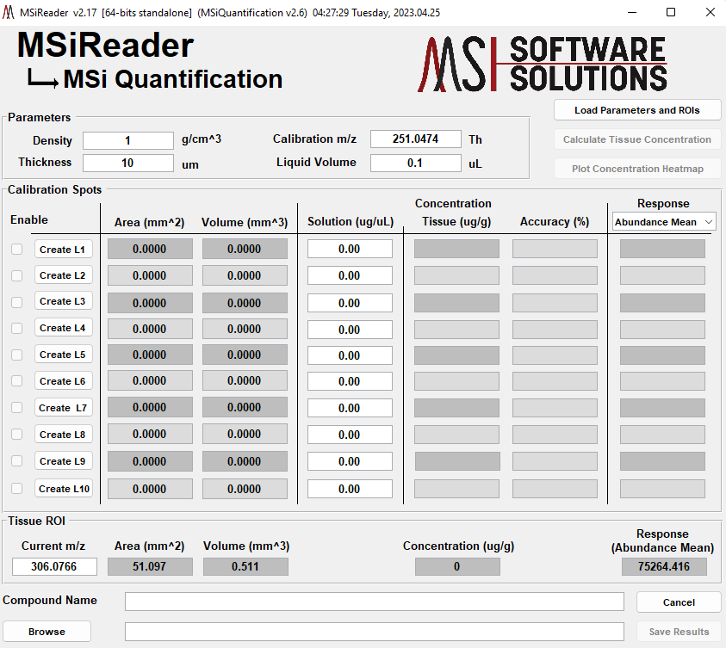The height and width of the screenshot is (648, 726).
Task: Minimize the MSiReader window
Action: 631,13
